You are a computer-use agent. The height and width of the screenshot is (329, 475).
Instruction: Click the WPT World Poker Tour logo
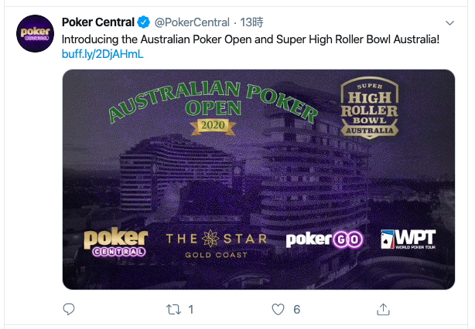click(408, 239)
